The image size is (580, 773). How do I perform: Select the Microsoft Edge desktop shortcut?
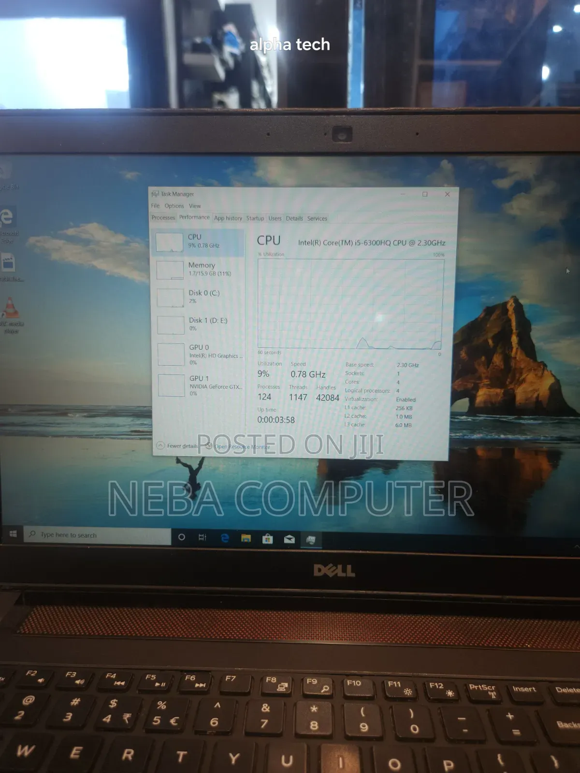point(8,225)
